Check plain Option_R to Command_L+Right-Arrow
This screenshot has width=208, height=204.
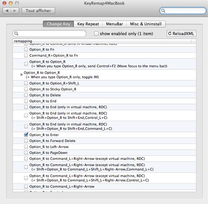click(26, 186)
